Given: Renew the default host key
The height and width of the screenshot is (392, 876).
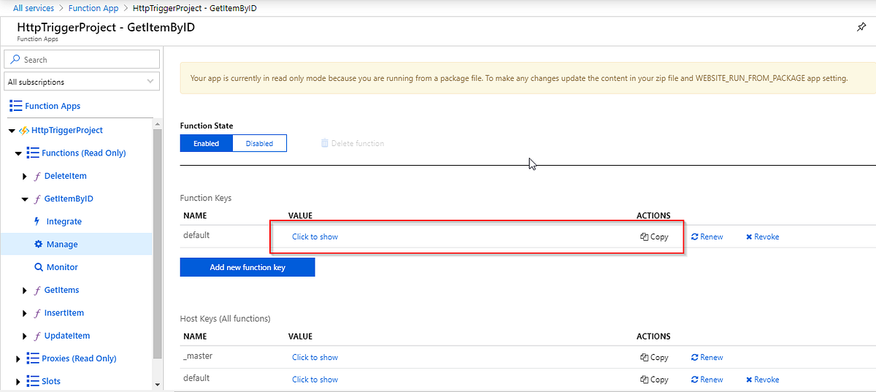Looking at the screenshot, I should tap(707, 380).
